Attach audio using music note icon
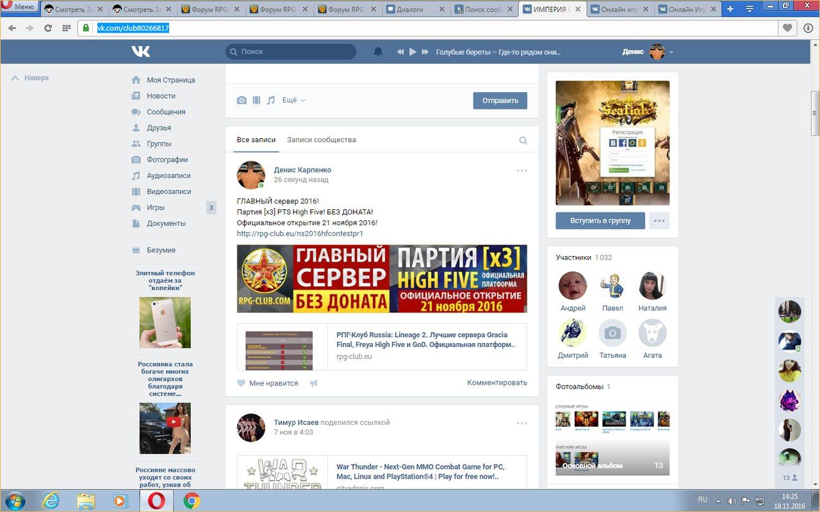 tap(271, 100)
